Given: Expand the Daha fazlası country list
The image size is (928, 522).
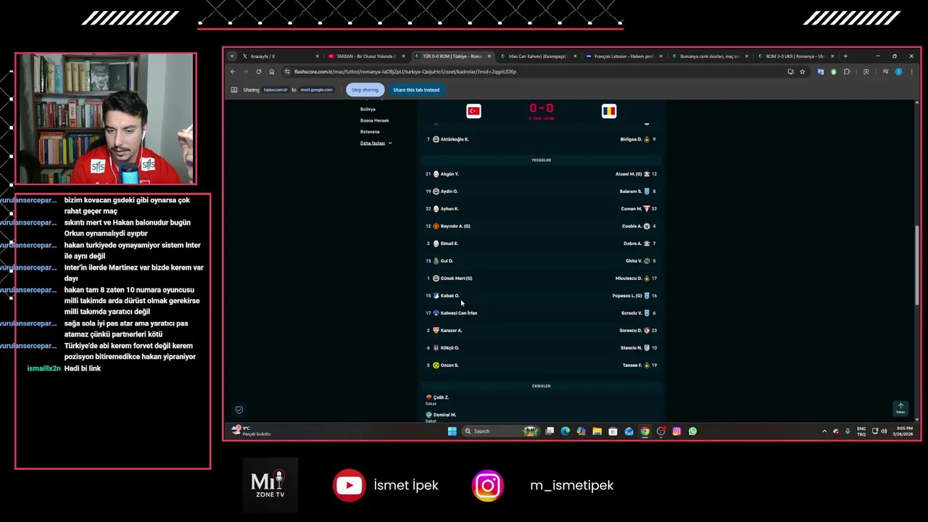Looking at the screenshot, I should (x=376, y=143).
